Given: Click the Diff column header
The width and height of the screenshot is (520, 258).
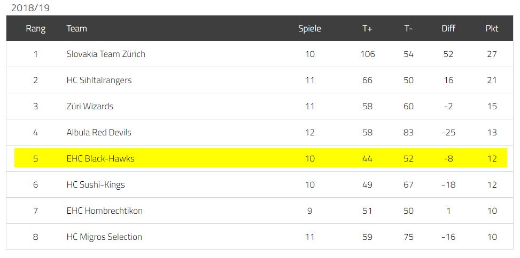Looking at the screenshot, I should pyautogui.click(x=448, y=29).
